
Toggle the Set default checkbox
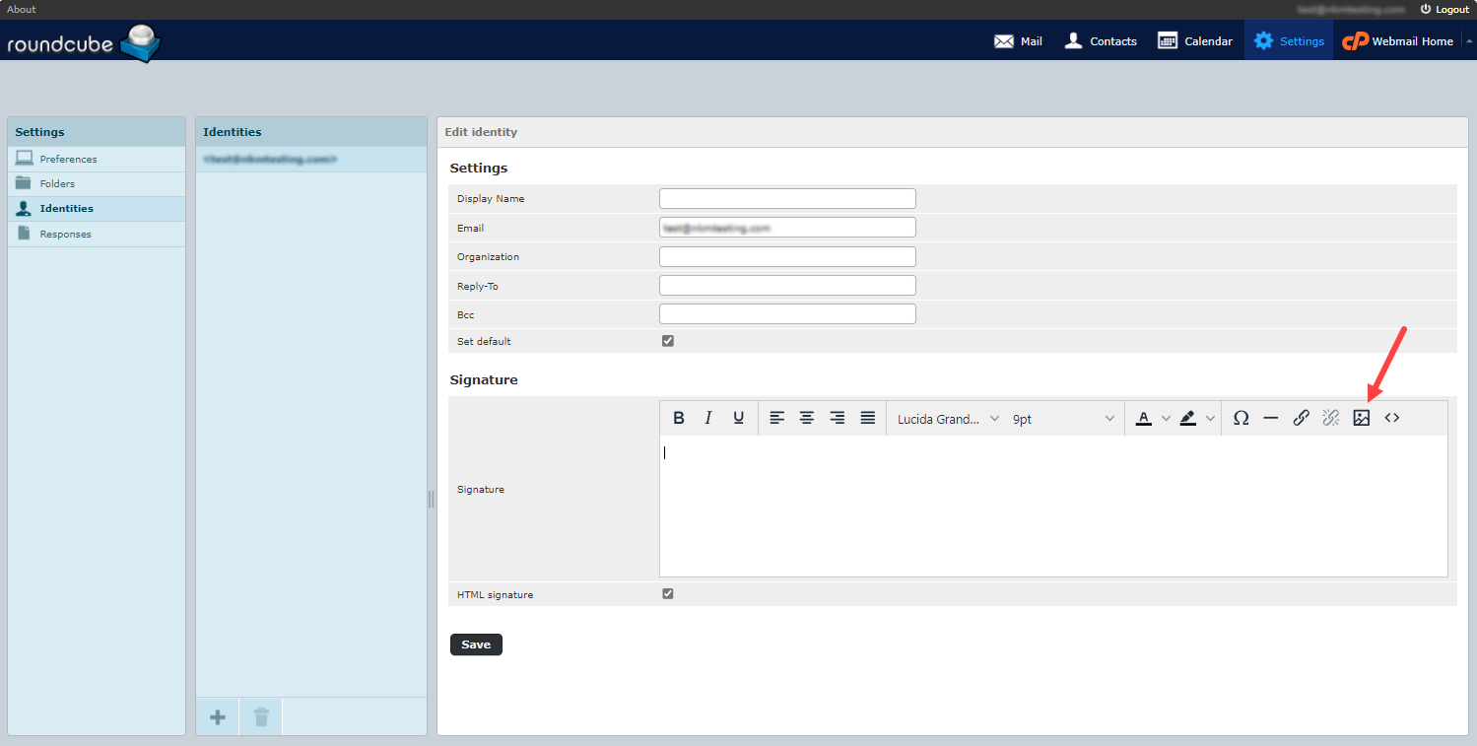pos(668,341)
